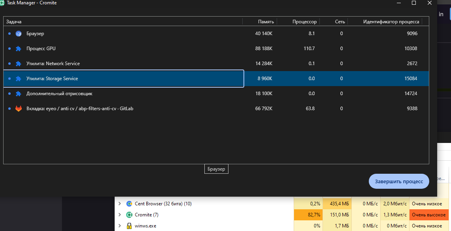Click the Browser process Chrome icon
The width and height of the screenshot is (451, 231).
(18, 34)
